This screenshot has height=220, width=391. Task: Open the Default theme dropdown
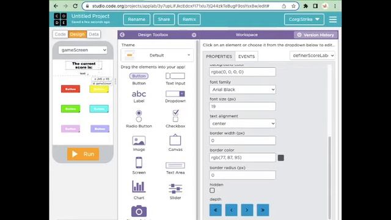coord(157,55)
